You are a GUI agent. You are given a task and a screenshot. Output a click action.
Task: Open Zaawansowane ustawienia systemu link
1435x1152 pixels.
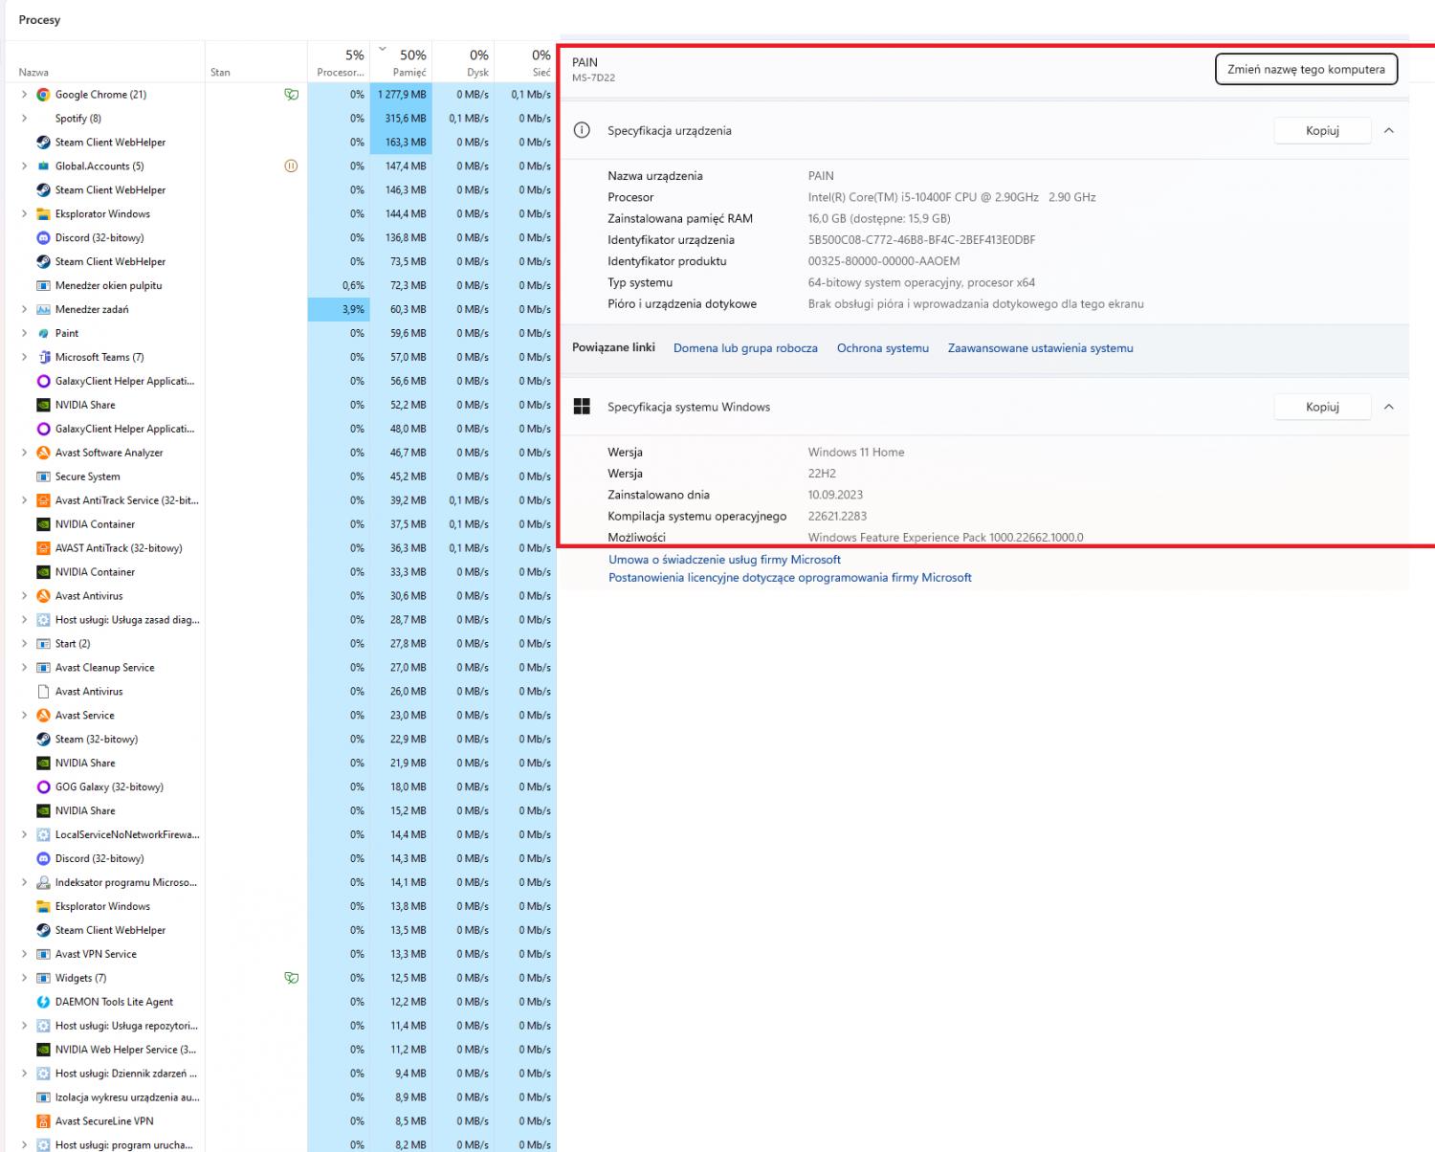click(1040, 348)
